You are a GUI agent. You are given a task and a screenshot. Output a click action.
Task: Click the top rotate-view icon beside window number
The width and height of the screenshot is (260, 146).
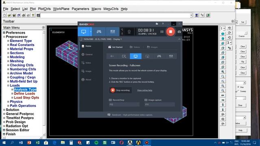tap(230, 28)
